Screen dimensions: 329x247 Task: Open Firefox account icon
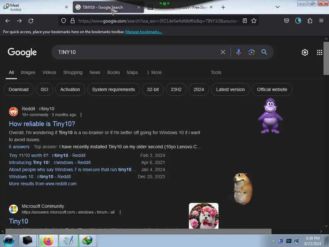click(298, 21)
